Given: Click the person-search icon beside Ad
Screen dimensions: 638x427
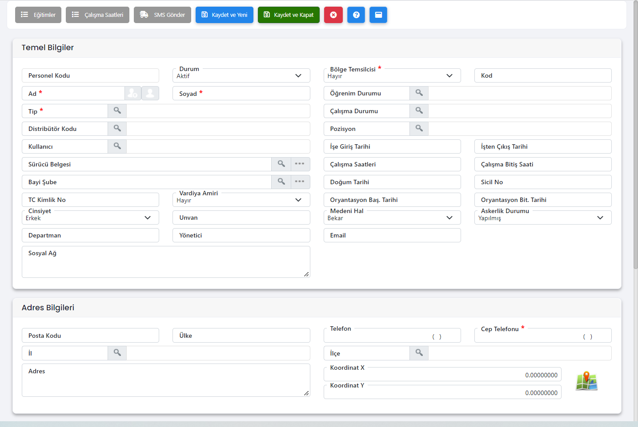Looking at the screenshot, I should point(133,93).
